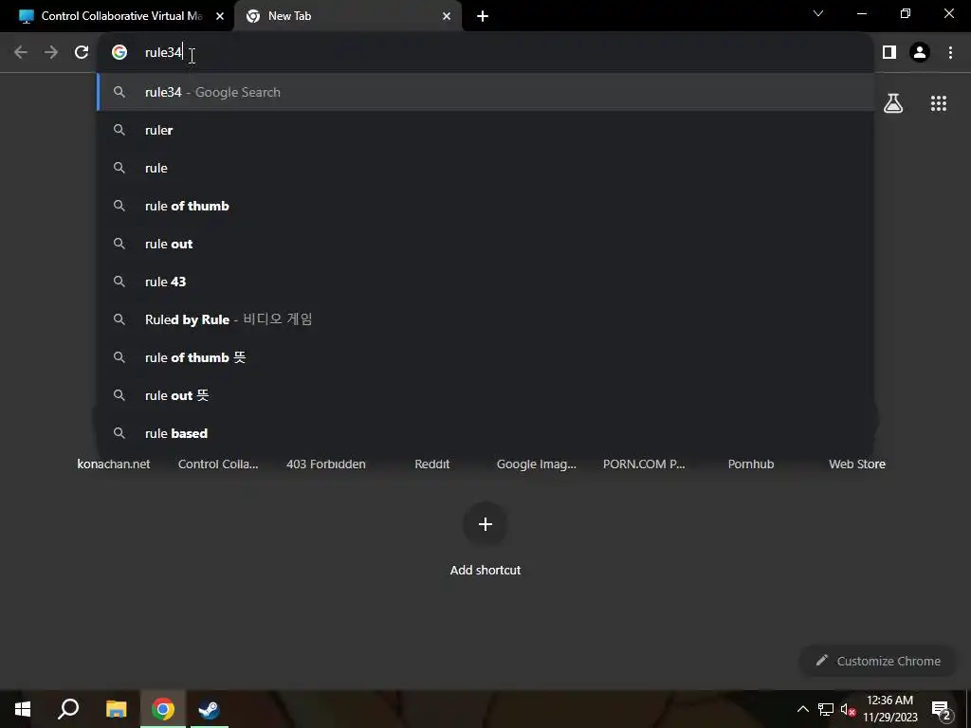Image resolution: width=971 pixels, height=728 pixels.
Task: Open Windows taskbar search
Action: (x=68, y=709)
